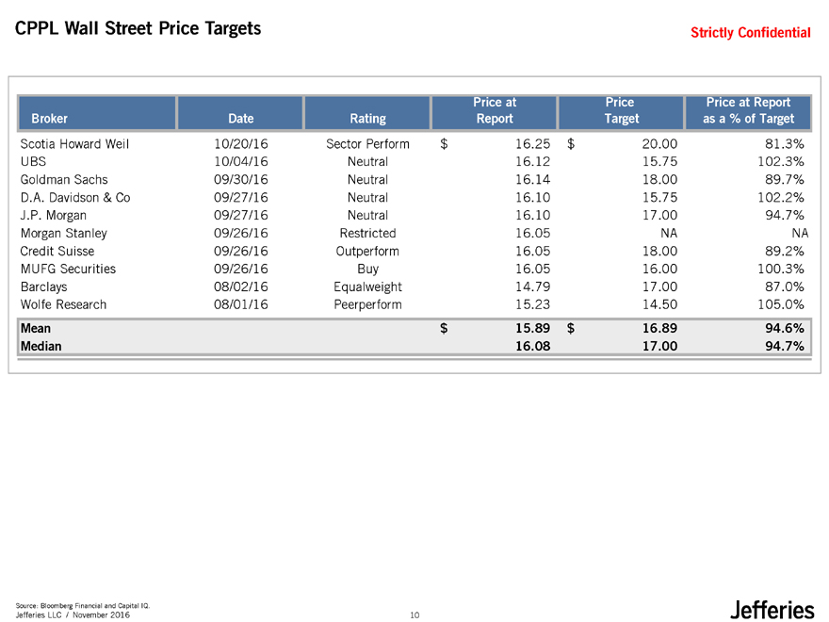The height and width of the screenshot is (622, 829).
Task: Click the source footnote text
Action: point(83,604)
